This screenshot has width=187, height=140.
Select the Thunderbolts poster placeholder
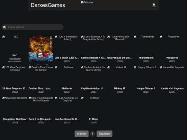coord(146,46)
